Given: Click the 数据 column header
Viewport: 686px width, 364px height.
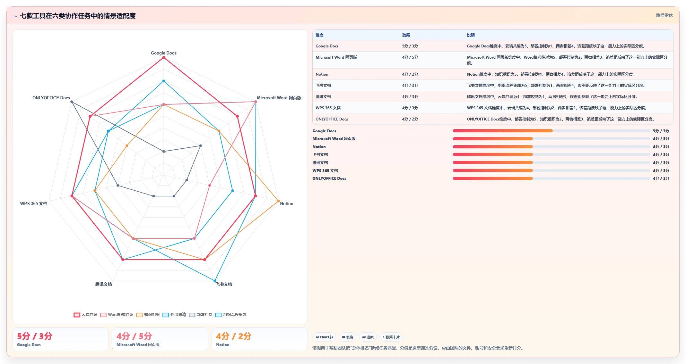Looking at the screenshot, I should pyautogui.click(x=406, y=35).
